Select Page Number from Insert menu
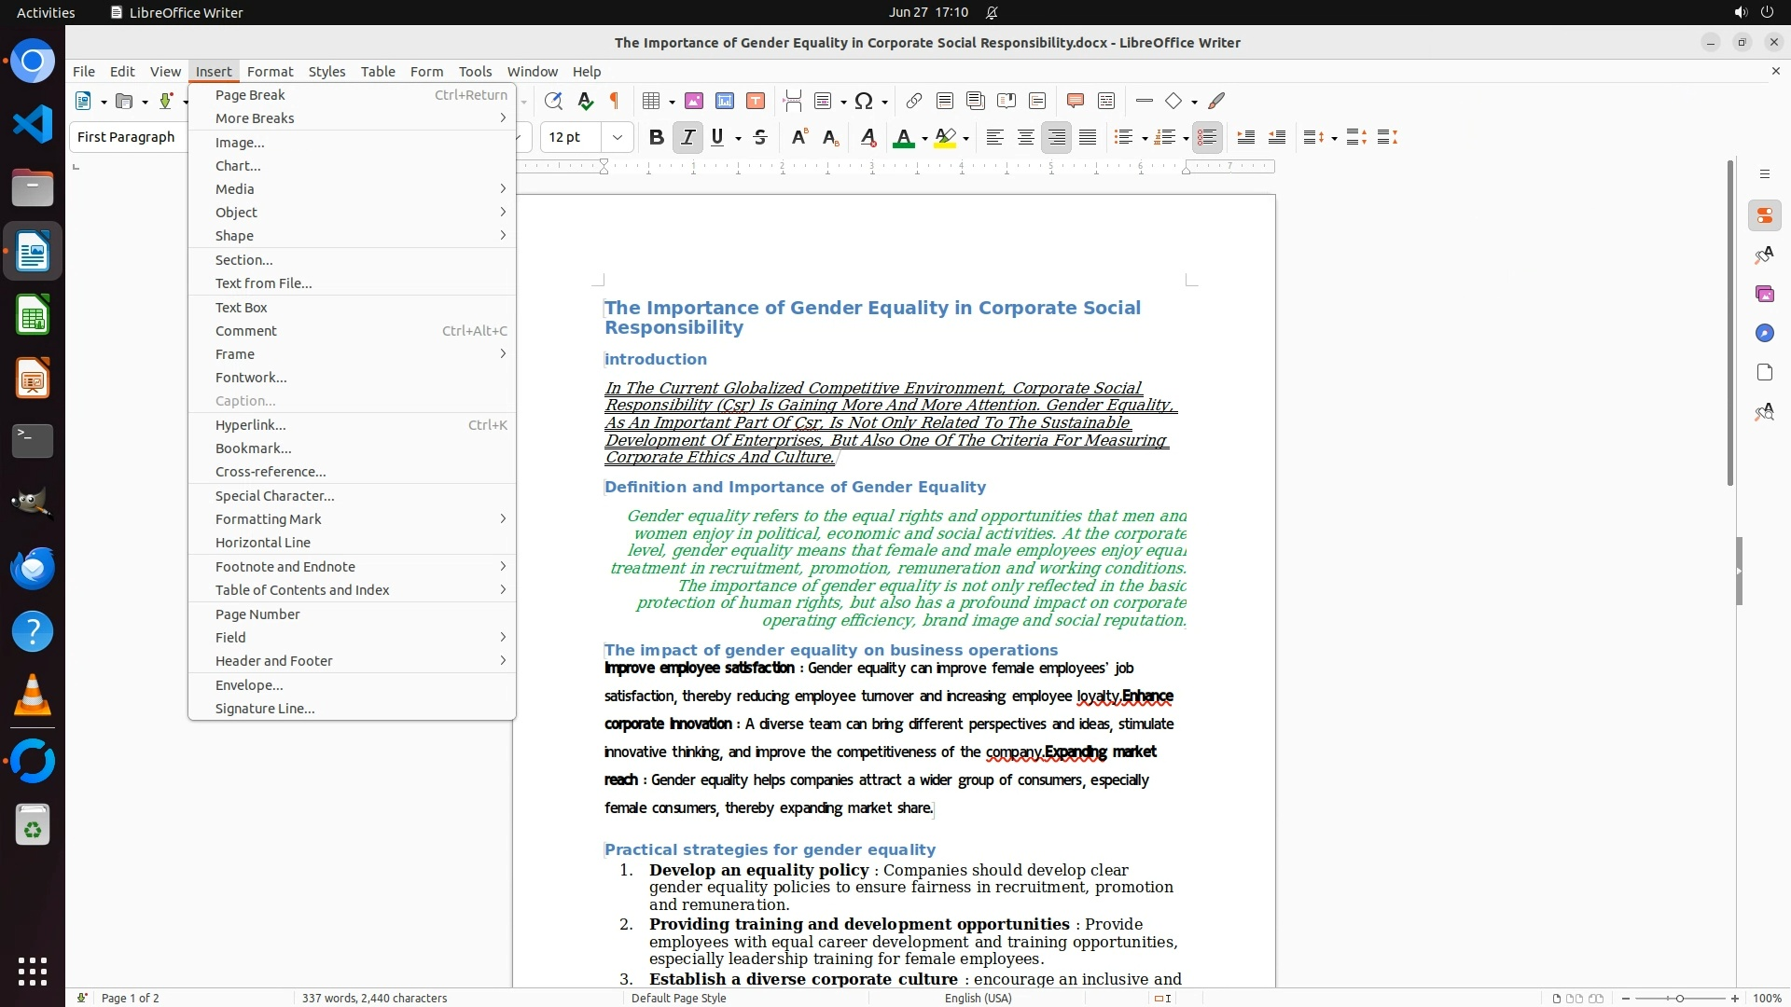Viewport: 1791px width, 1007px height. pyautogui.click(x=257, y=614)
